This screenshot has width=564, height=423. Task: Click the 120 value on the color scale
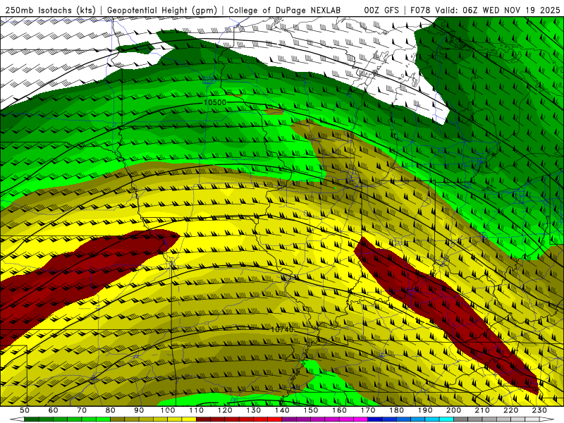(225, 410)
